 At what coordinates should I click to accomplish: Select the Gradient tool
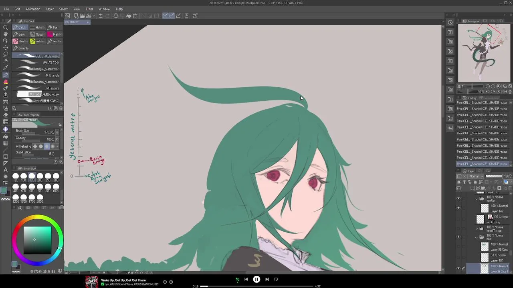tap(6, 143)
